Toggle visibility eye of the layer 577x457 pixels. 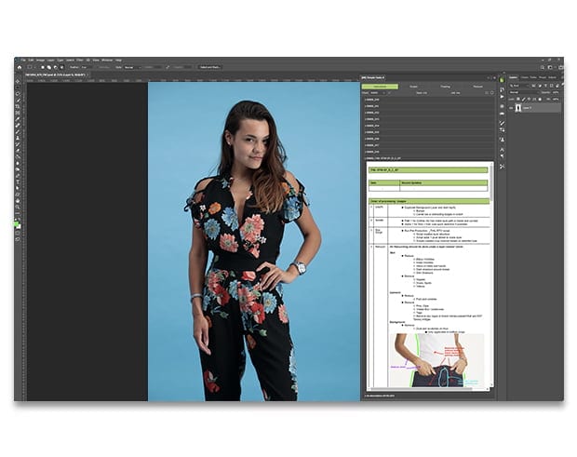(510, 108)
